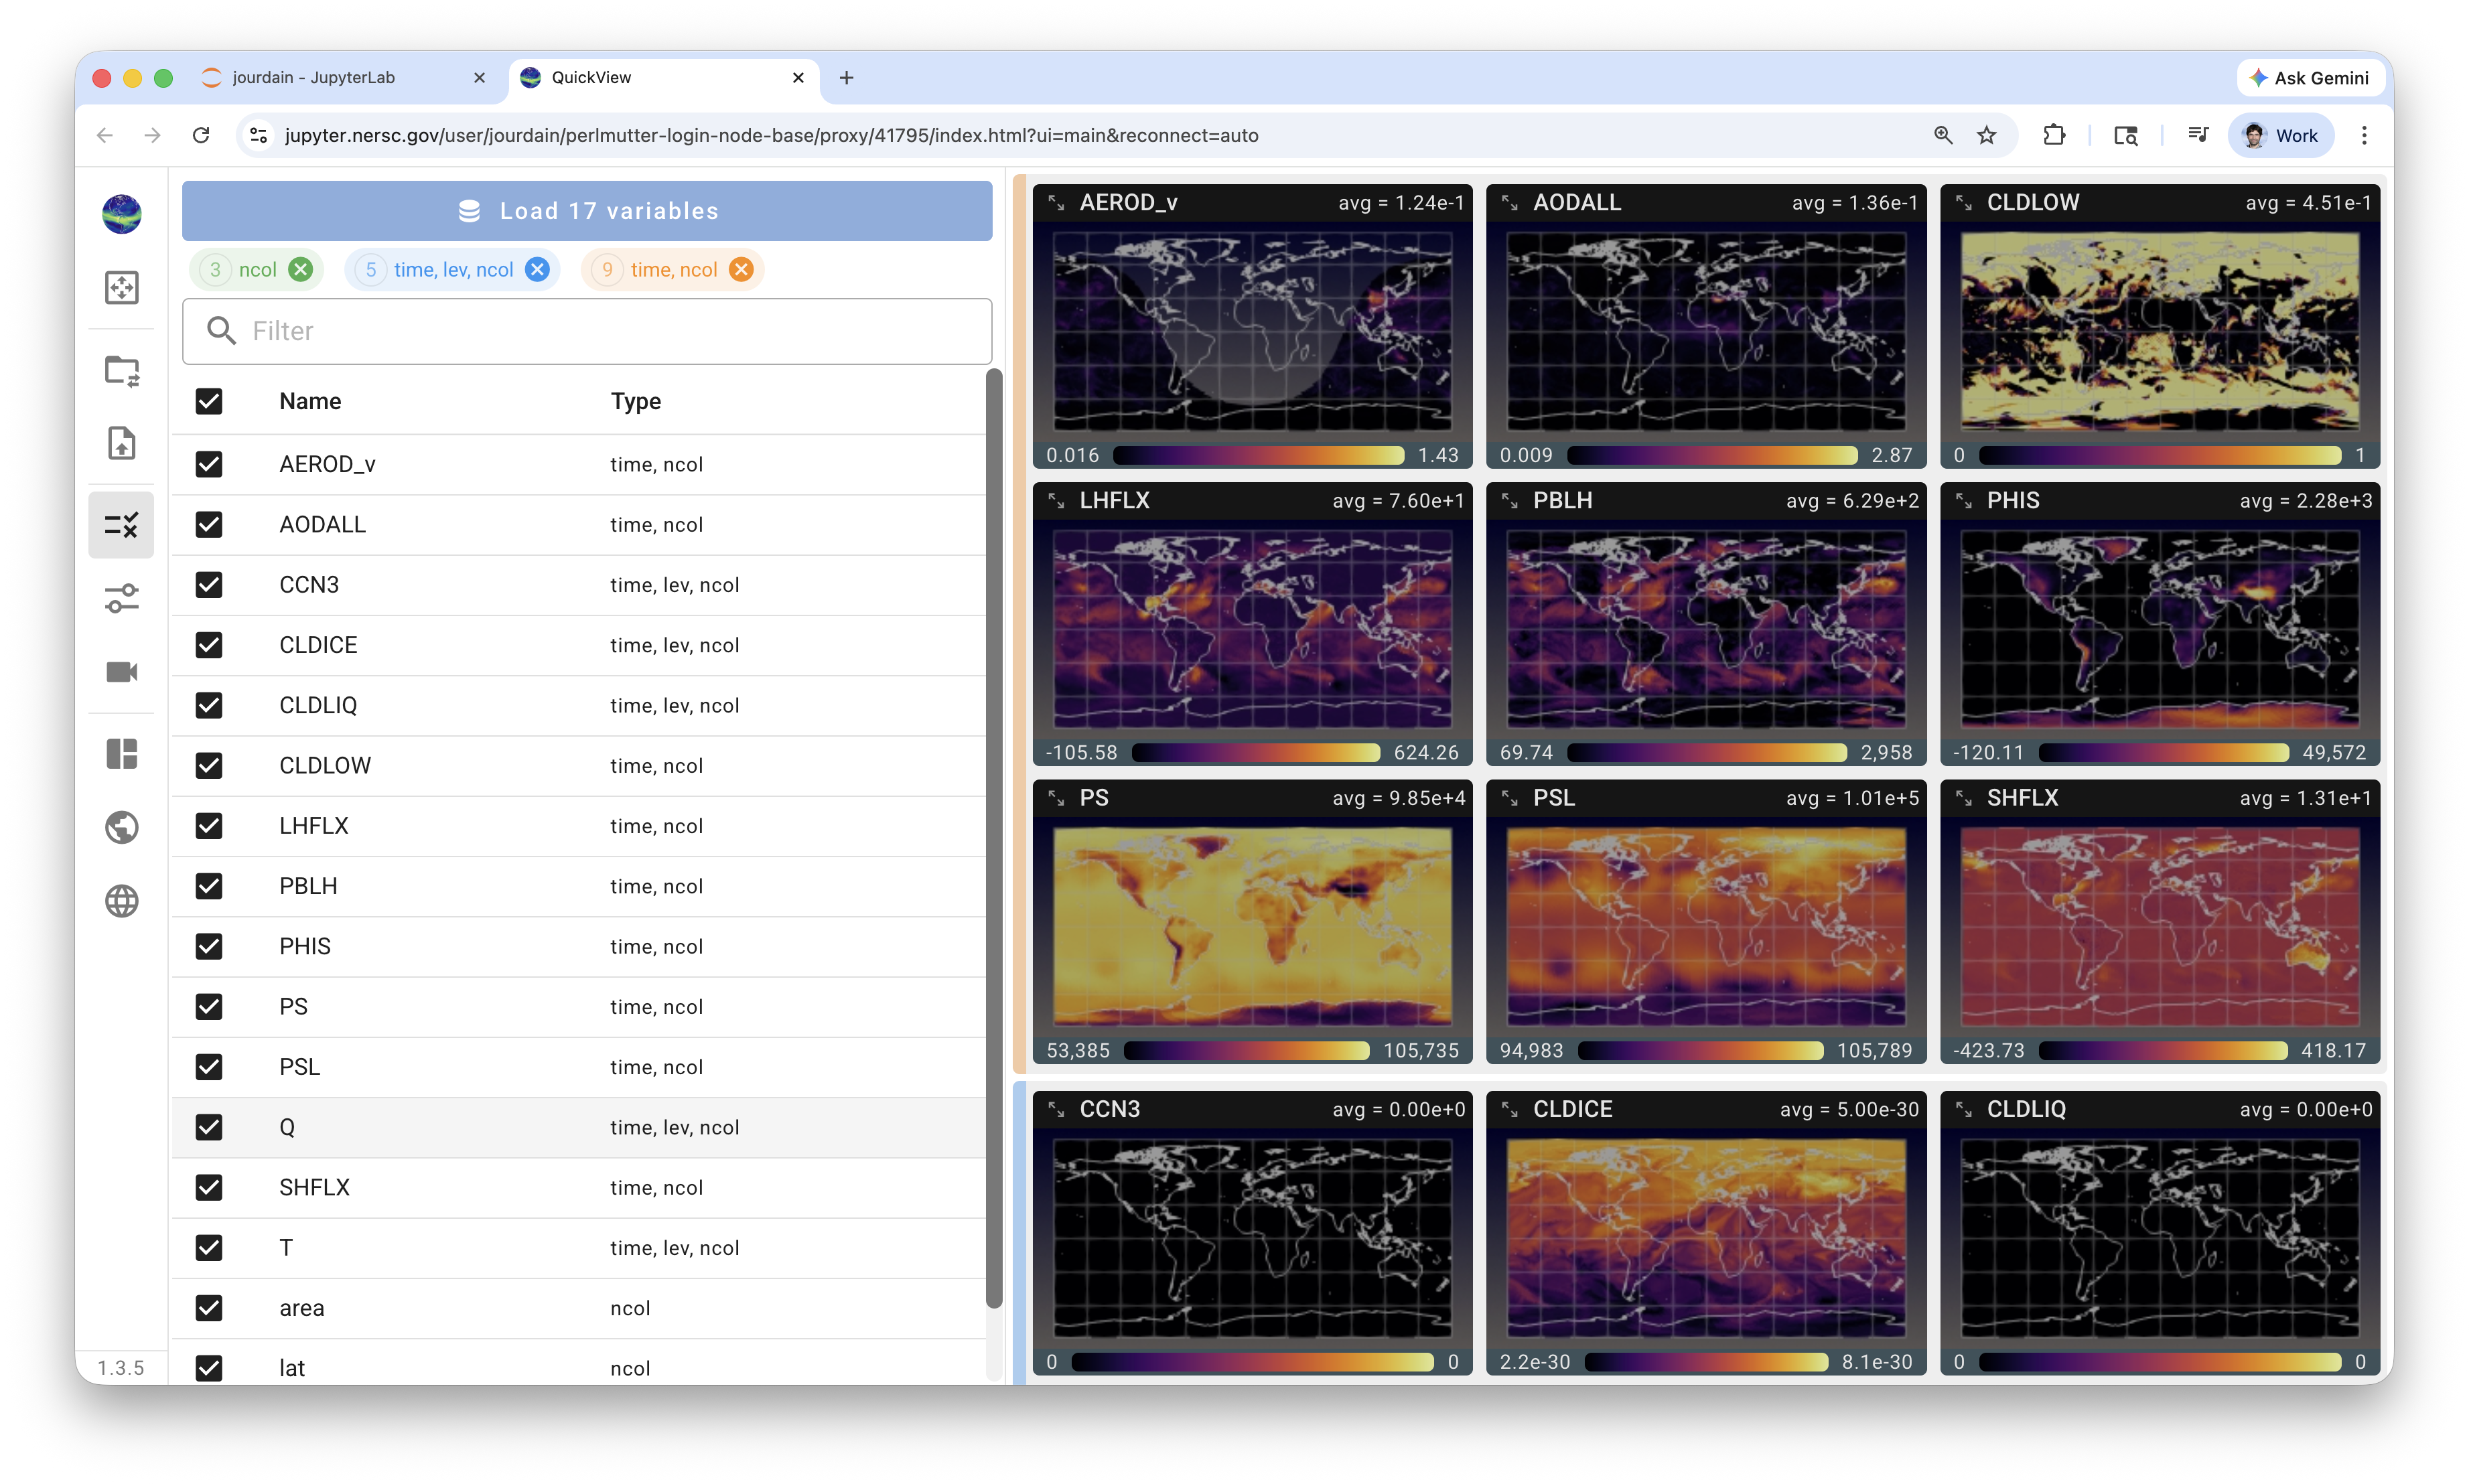This screenshot has height=1484, width=2469.
Task: Toggle the select-all checkbox in table header
Action: pos(209,401)
